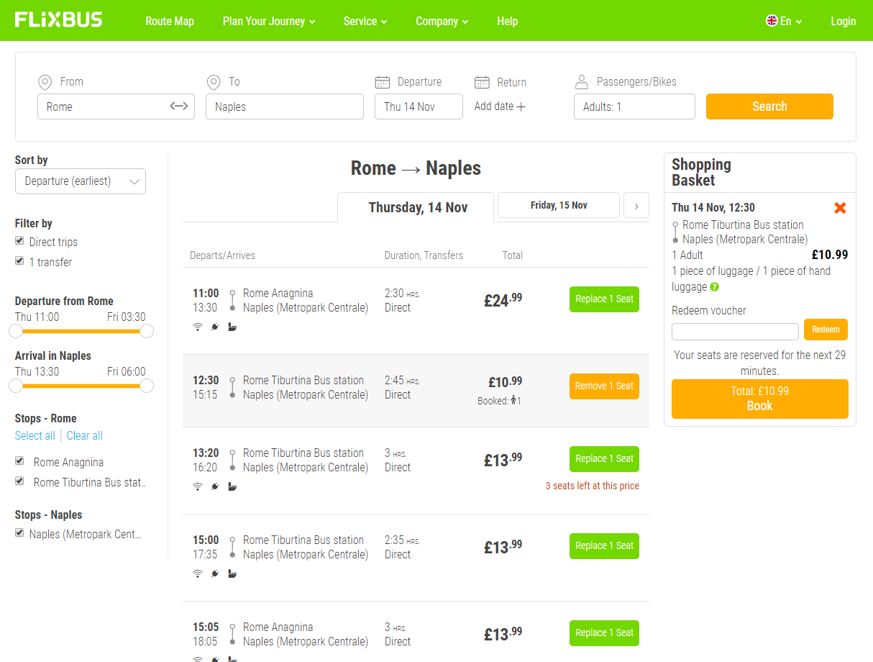
Task: Click Wi-Fi icon on 13:20 trip
Action: coord(198,486)
